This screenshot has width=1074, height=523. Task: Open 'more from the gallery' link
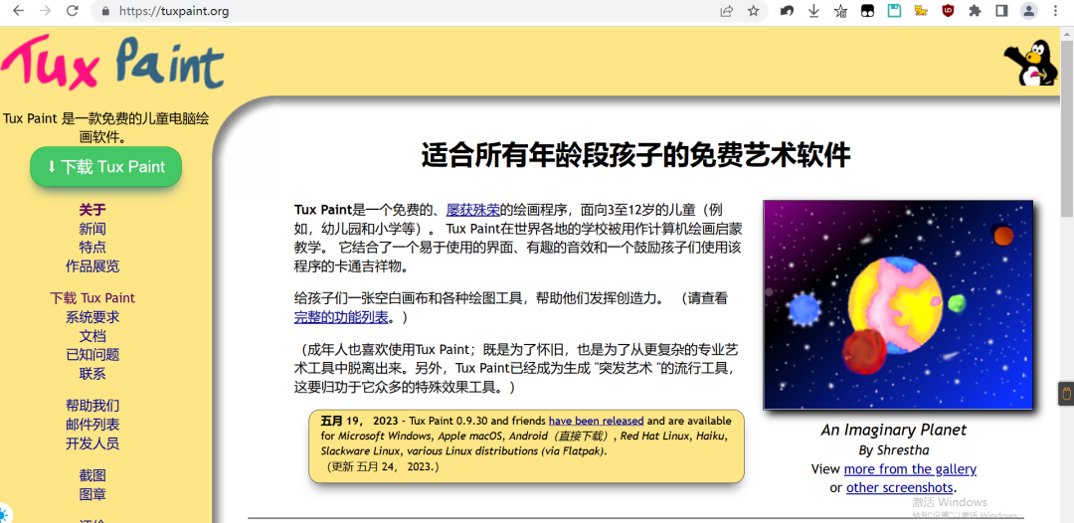click(x=910, y=469)
